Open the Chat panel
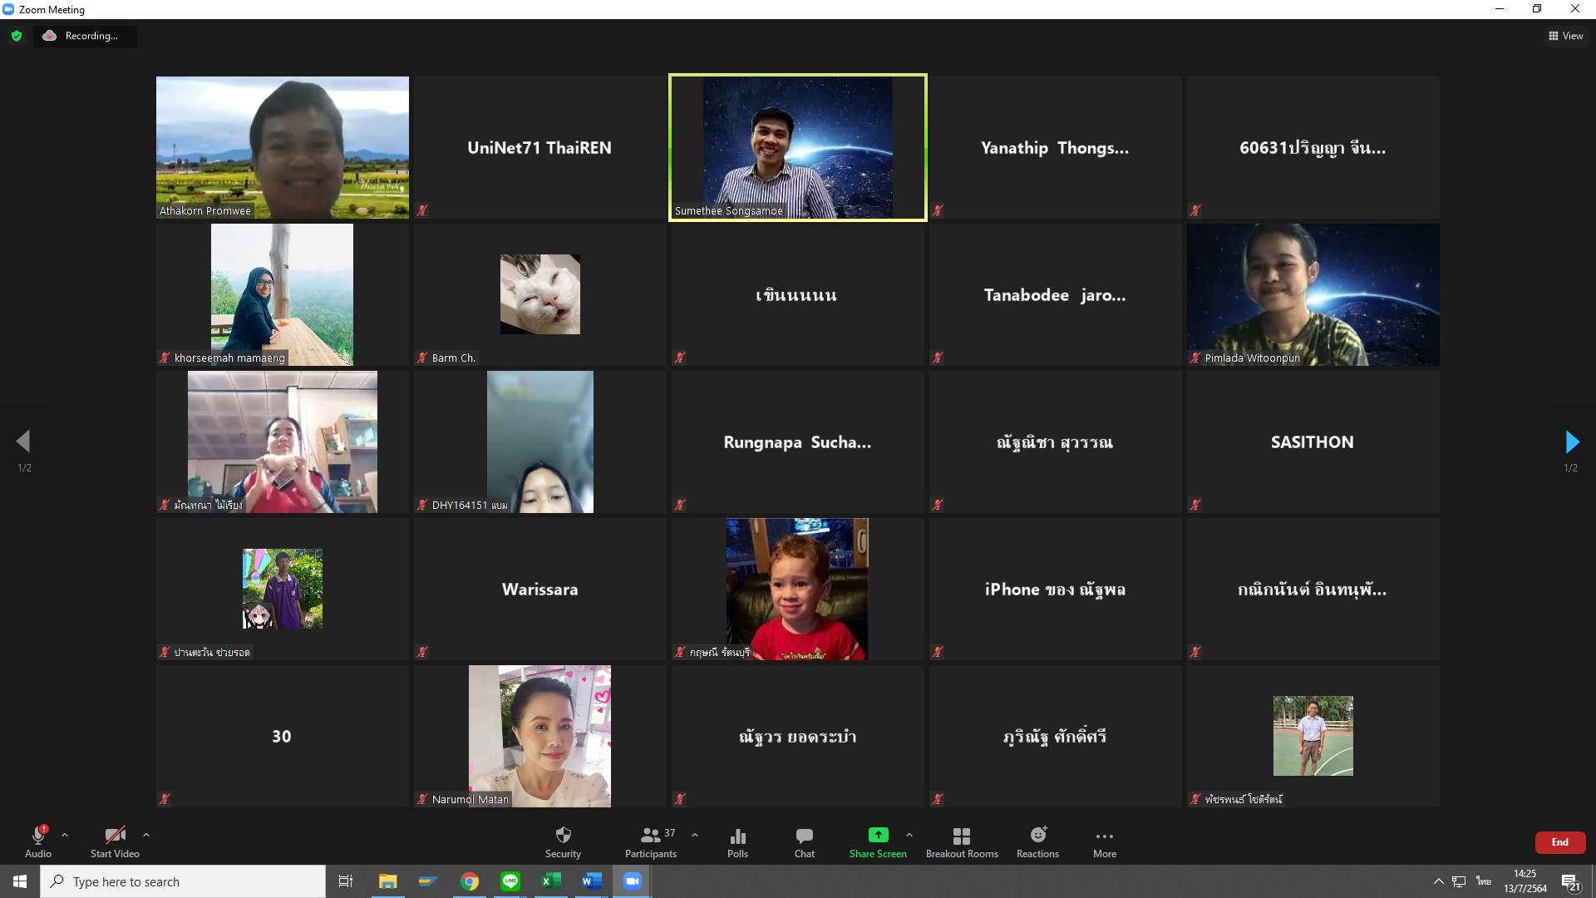Viewport: 1596px width, 898px height. (x=804, y=841)
